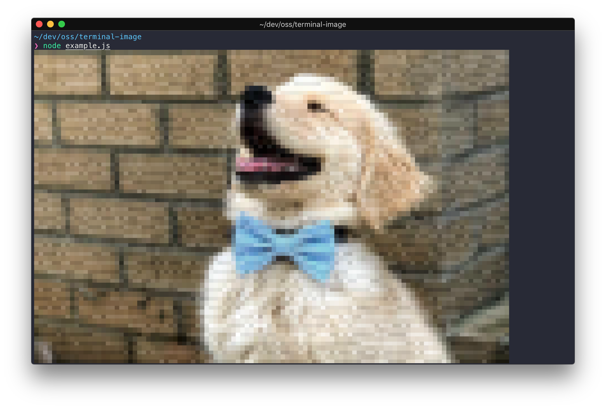Image resolution: width=606 pixels, height=409 pixels.
Task: Click the dog's eye in the image
Action: pos(315,106)
